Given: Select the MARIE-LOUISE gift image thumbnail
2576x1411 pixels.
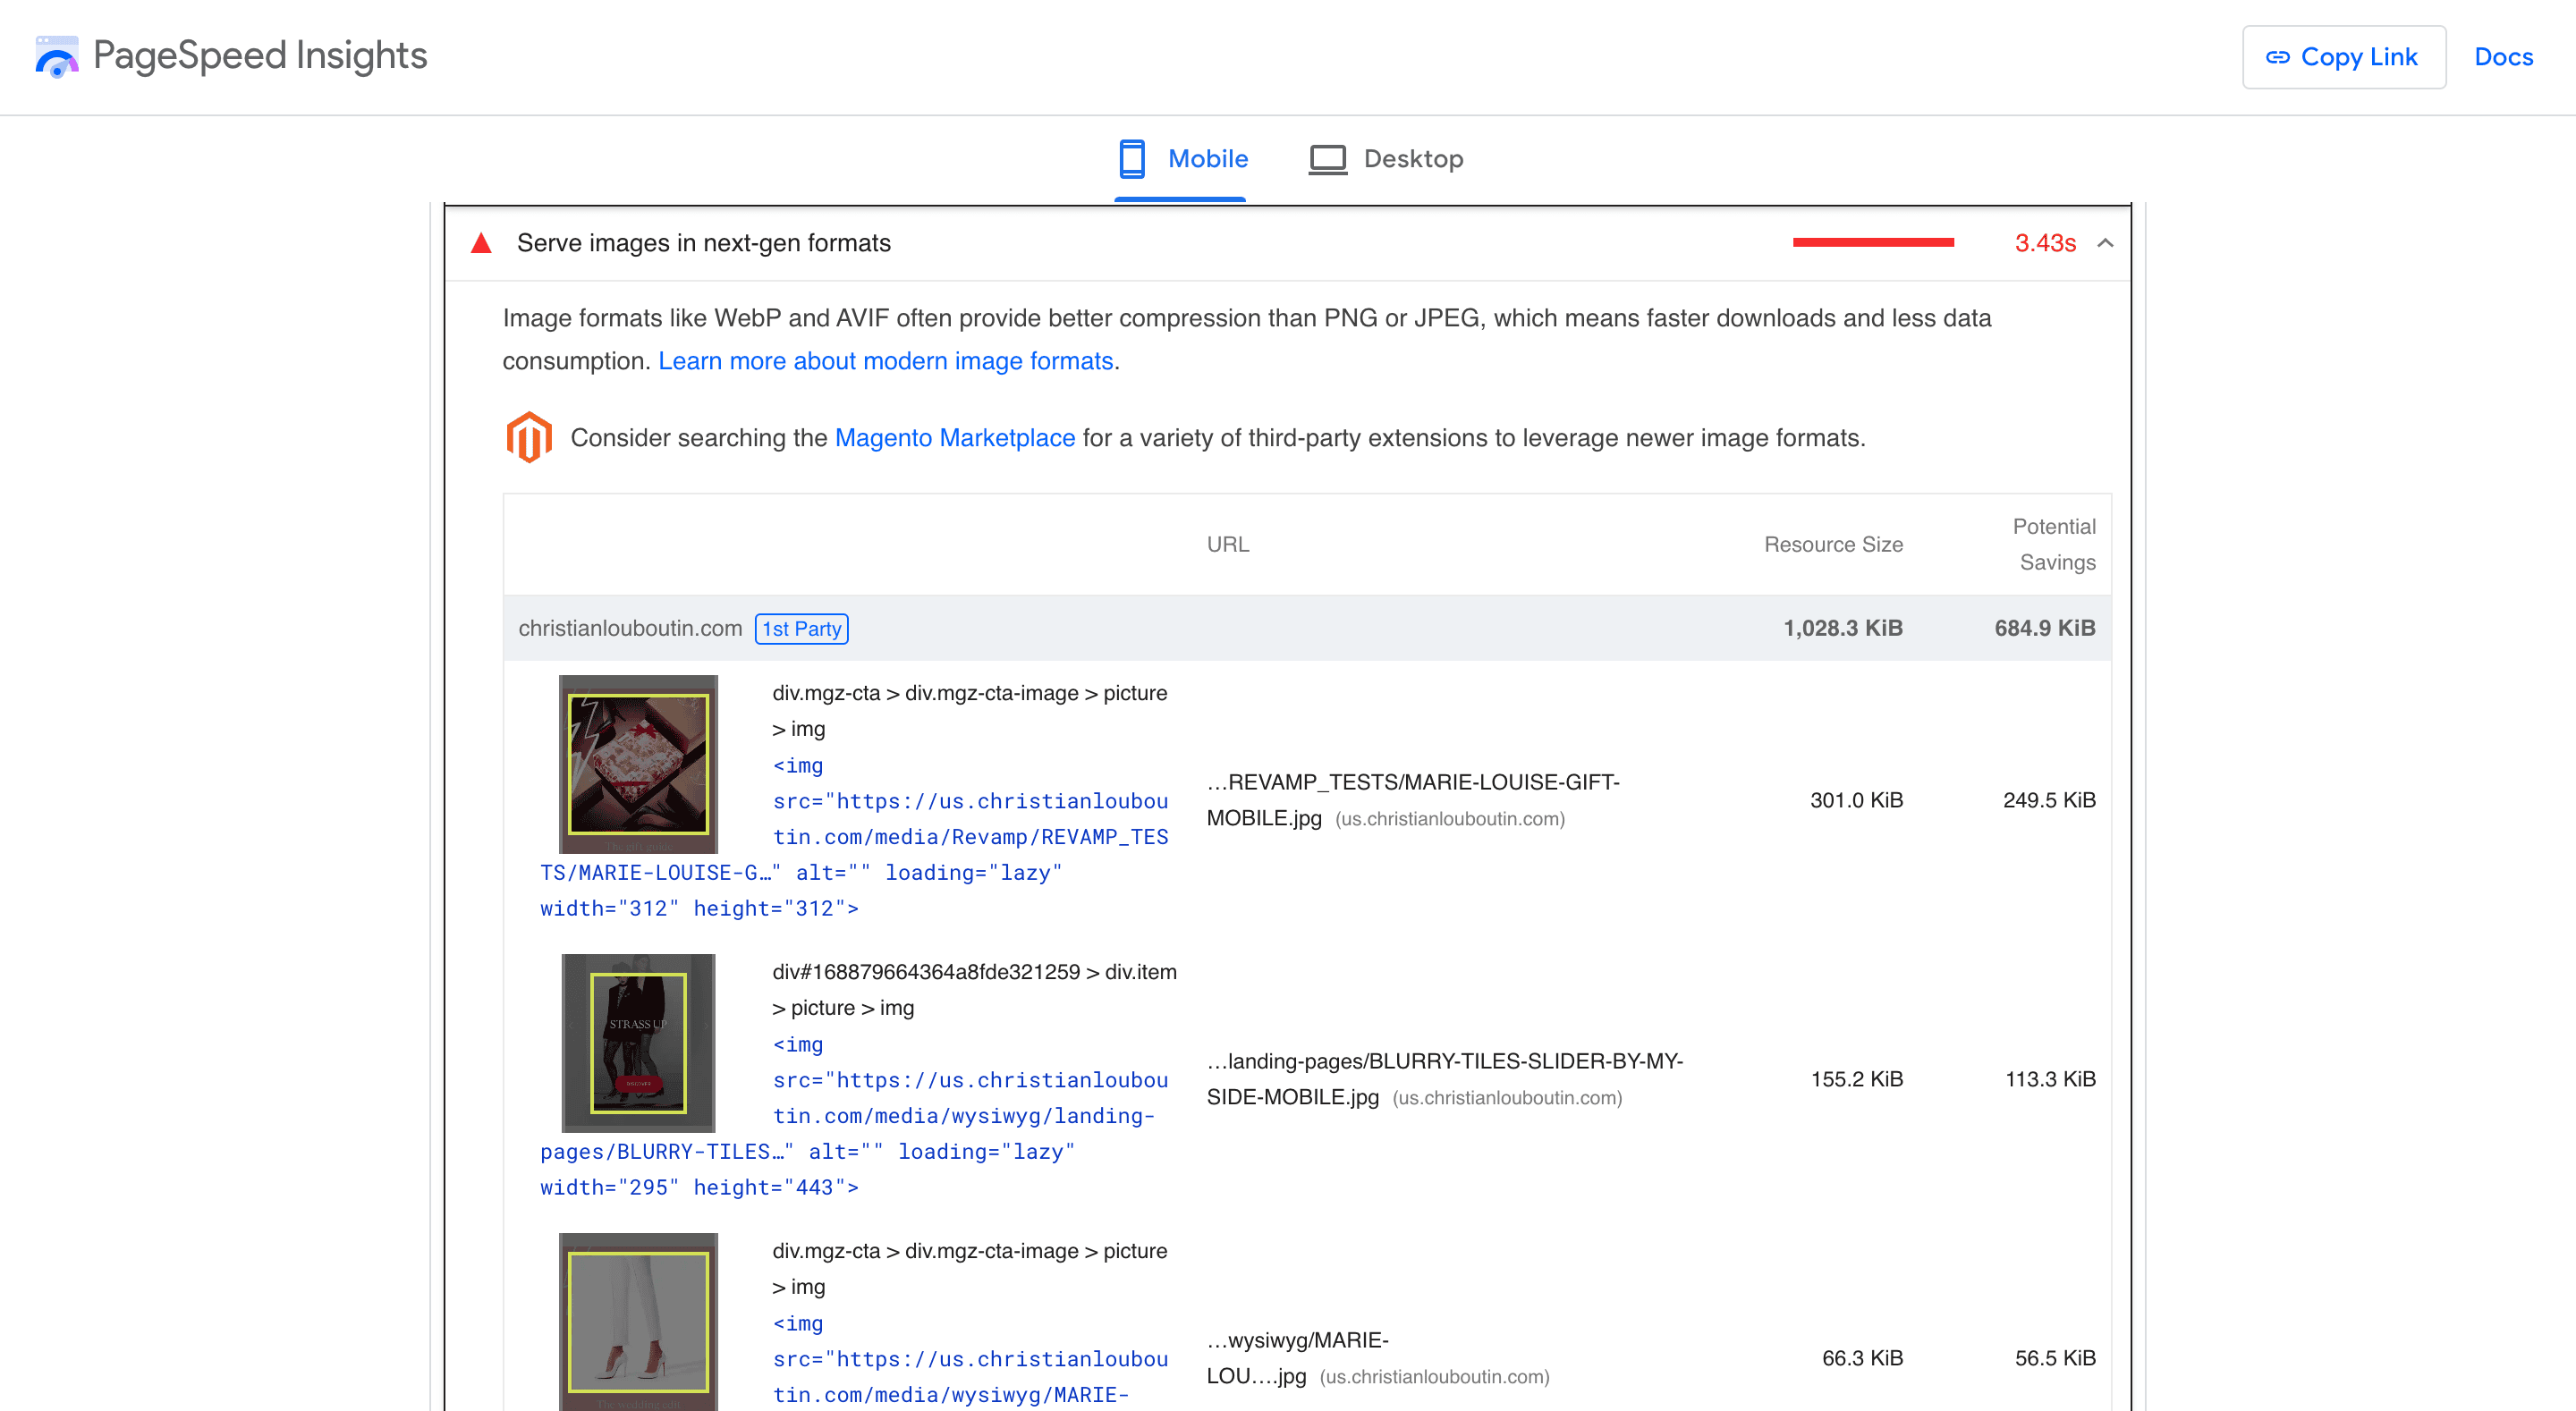Looking at the screenshot, I should [x=638, y=764].
